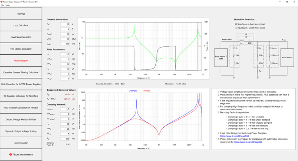
Task: Click the suggested Rd + ESRd value 685.57
Action: (x=67, y=99)
